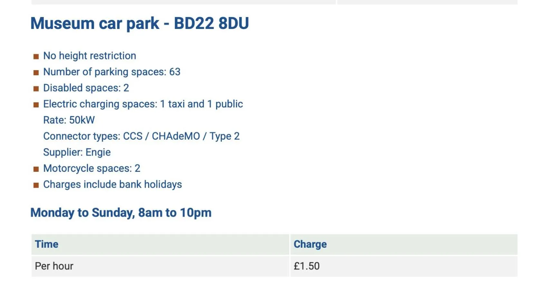Click the Museum car park heading
Screen dimensions: 543x285
(x=139, y=23)
